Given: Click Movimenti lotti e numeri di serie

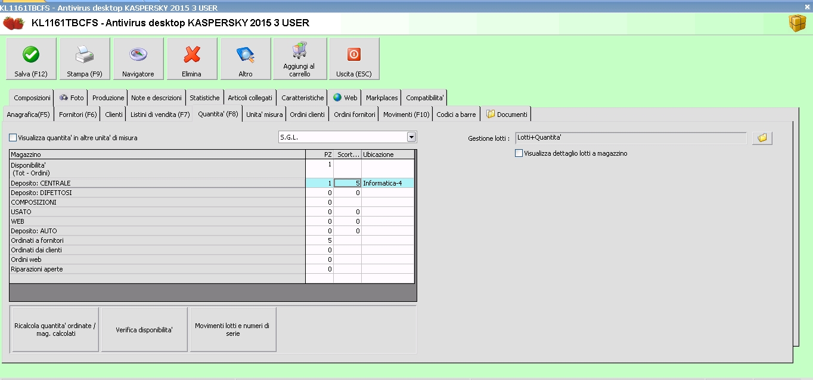Looking at the screenshot, I should [232, 329].
